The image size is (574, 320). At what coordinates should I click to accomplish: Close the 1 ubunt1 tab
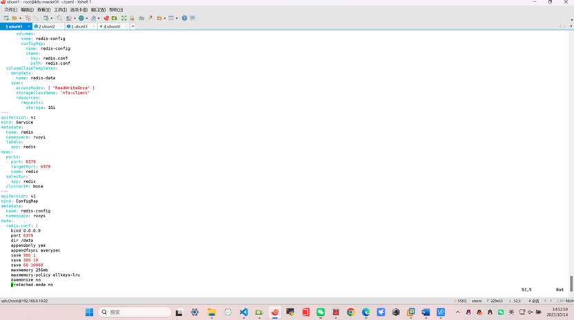[29, 26]
